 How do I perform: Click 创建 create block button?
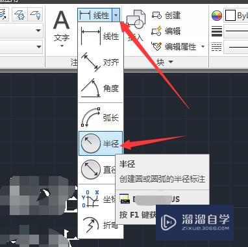(166, 16)
